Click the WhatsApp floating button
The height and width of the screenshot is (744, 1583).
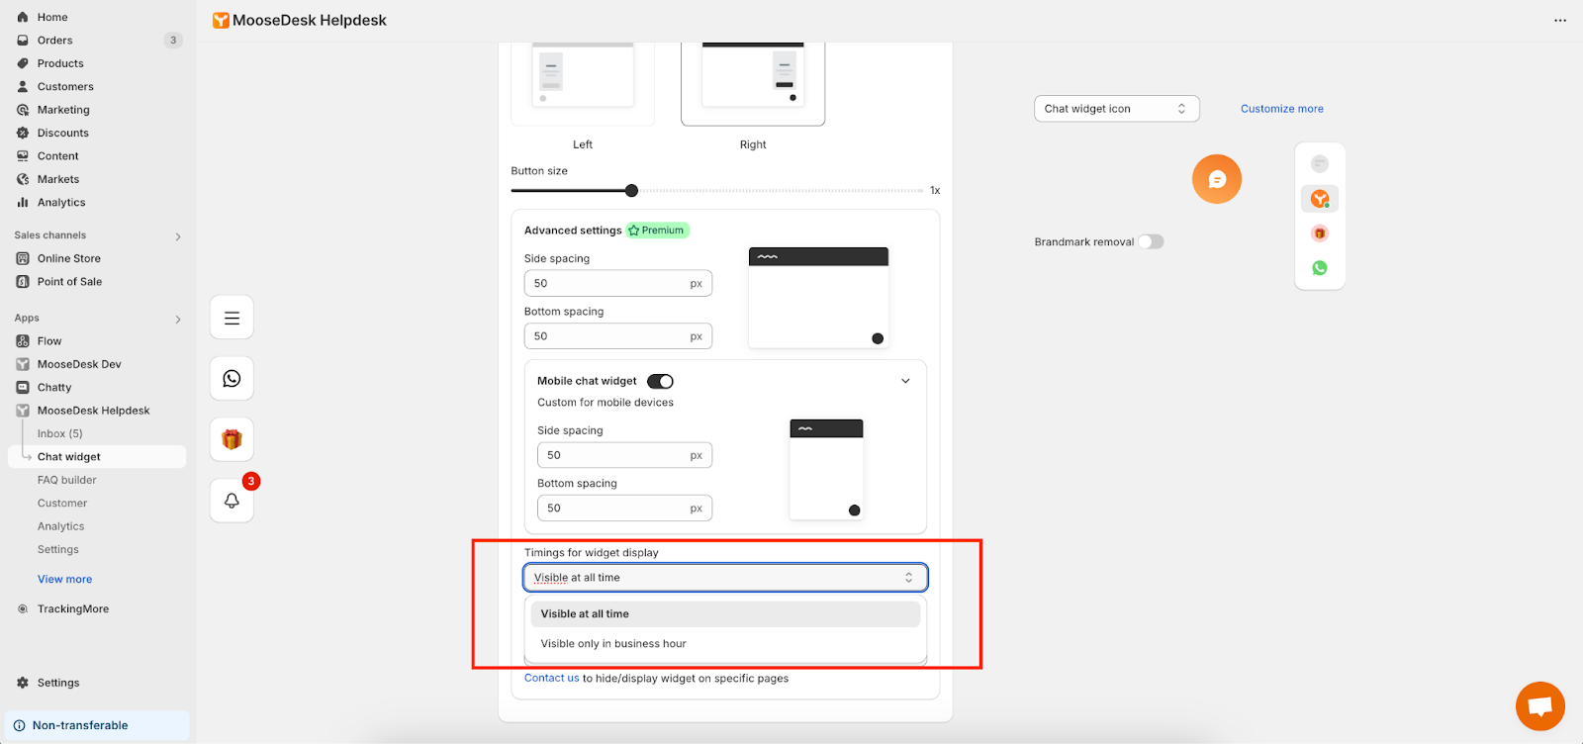[232, 378]
